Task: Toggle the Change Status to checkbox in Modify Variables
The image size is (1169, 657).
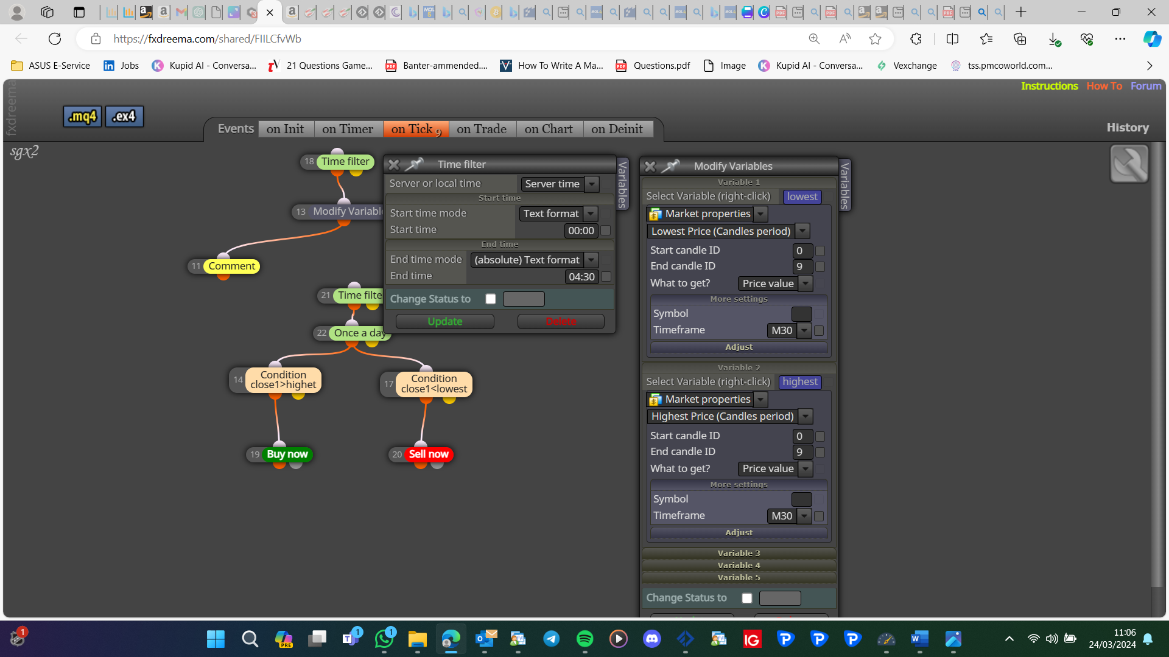Action: (747, 598)
